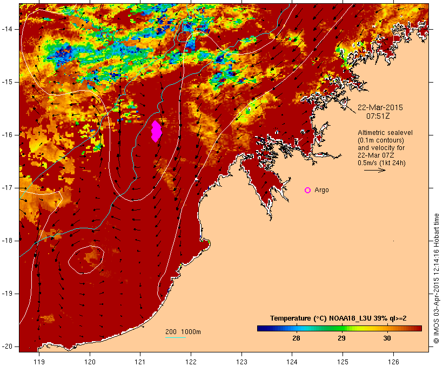Click the '29' tick on temperature scale
The image size is (443, 367).
(341, 338)
